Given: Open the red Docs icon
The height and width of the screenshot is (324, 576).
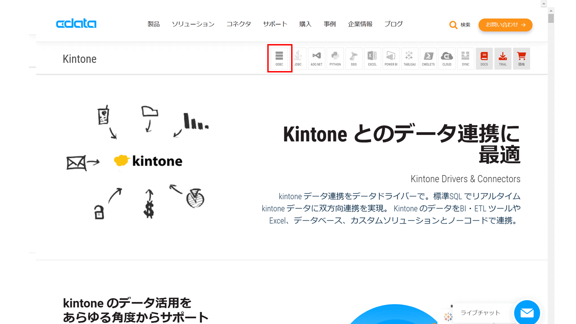Looking at the screenshot, I should coord(484,58).
